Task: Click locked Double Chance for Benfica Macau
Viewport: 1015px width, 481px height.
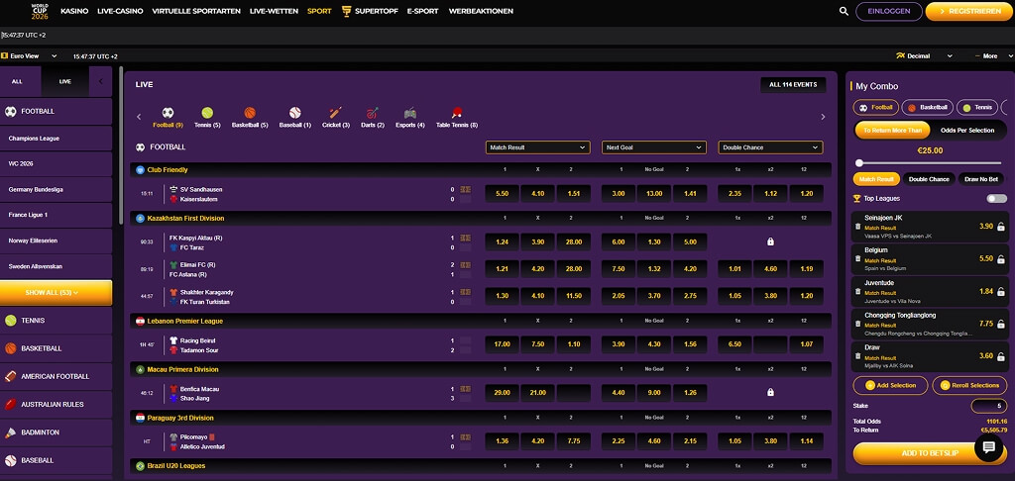Action: [x=770, y=393]
